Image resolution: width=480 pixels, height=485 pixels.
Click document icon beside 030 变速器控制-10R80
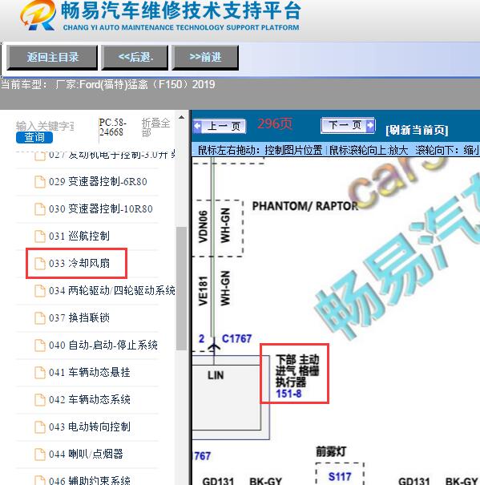[x=39, y=208]
